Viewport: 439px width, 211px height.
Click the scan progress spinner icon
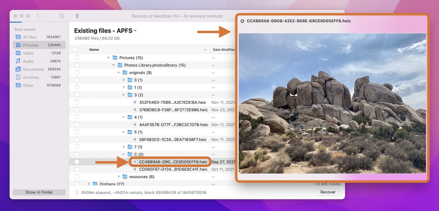tap(76, 193)
